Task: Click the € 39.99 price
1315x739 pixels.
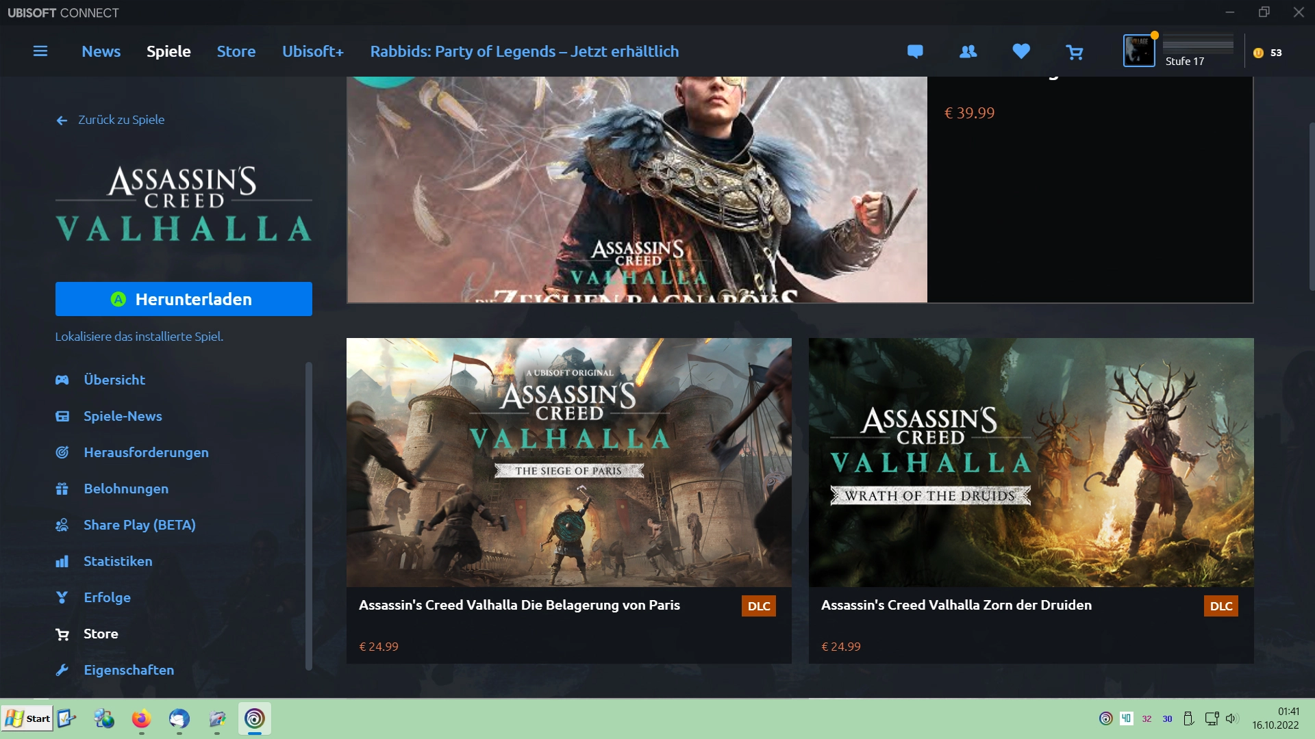Action: pos(969,113)
